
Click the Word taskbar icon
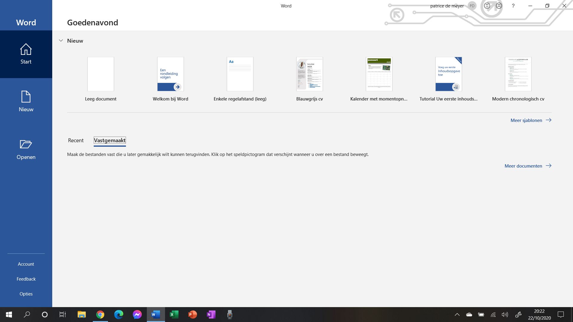pyautogui.click(x=156, y=315)
